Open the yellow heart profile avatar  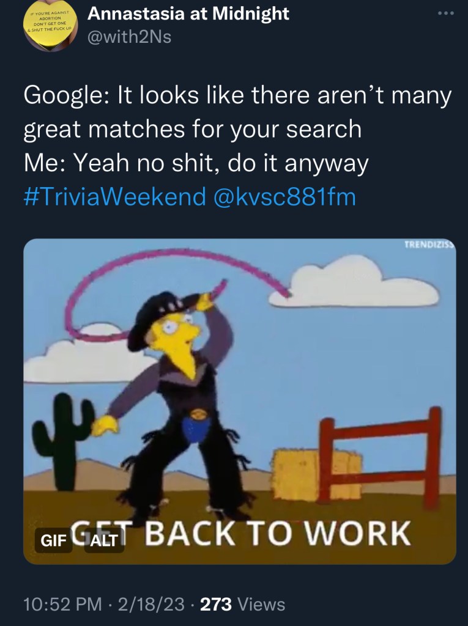pyautogui.click(x=51, y=26)
